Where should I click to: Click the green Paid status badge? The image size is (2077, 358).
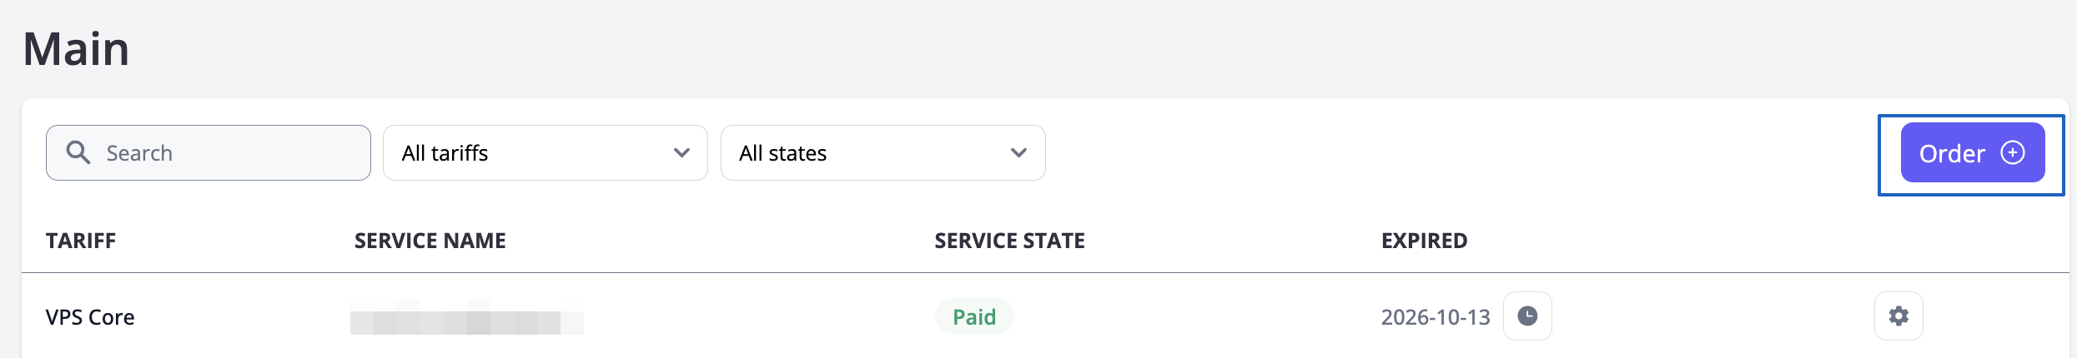[974, 317]
